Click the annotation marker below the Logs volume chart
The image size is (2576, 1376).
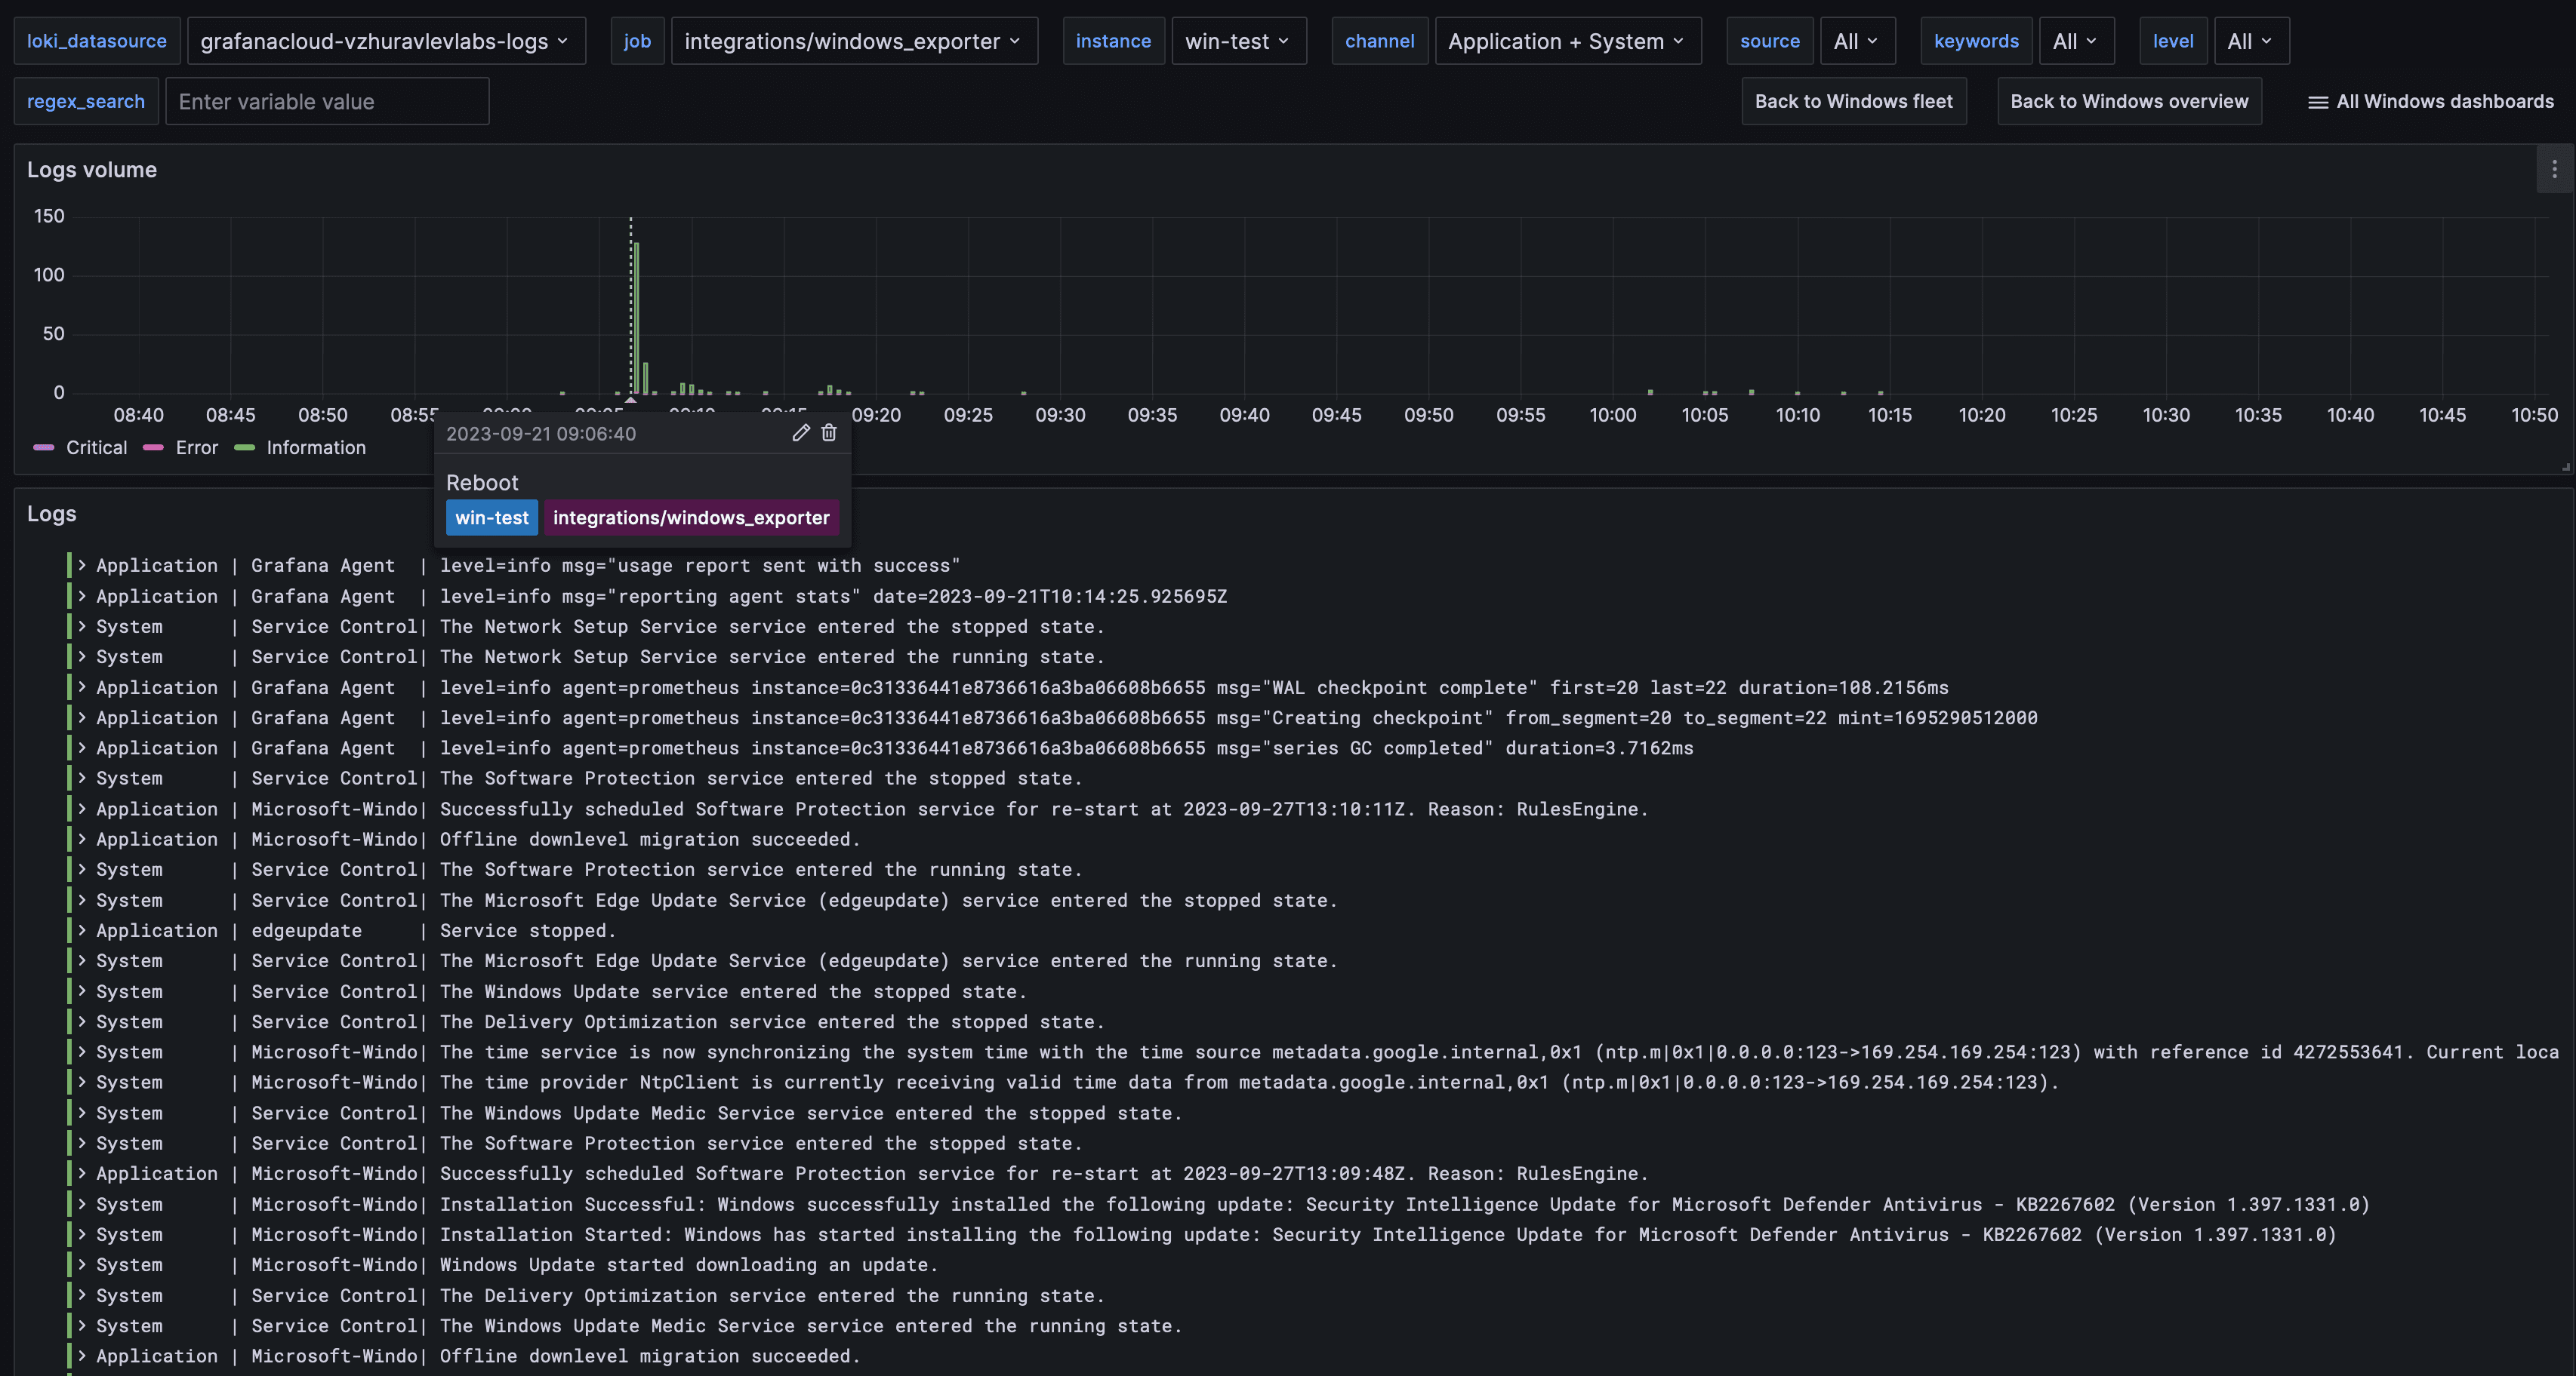(630, 401)
